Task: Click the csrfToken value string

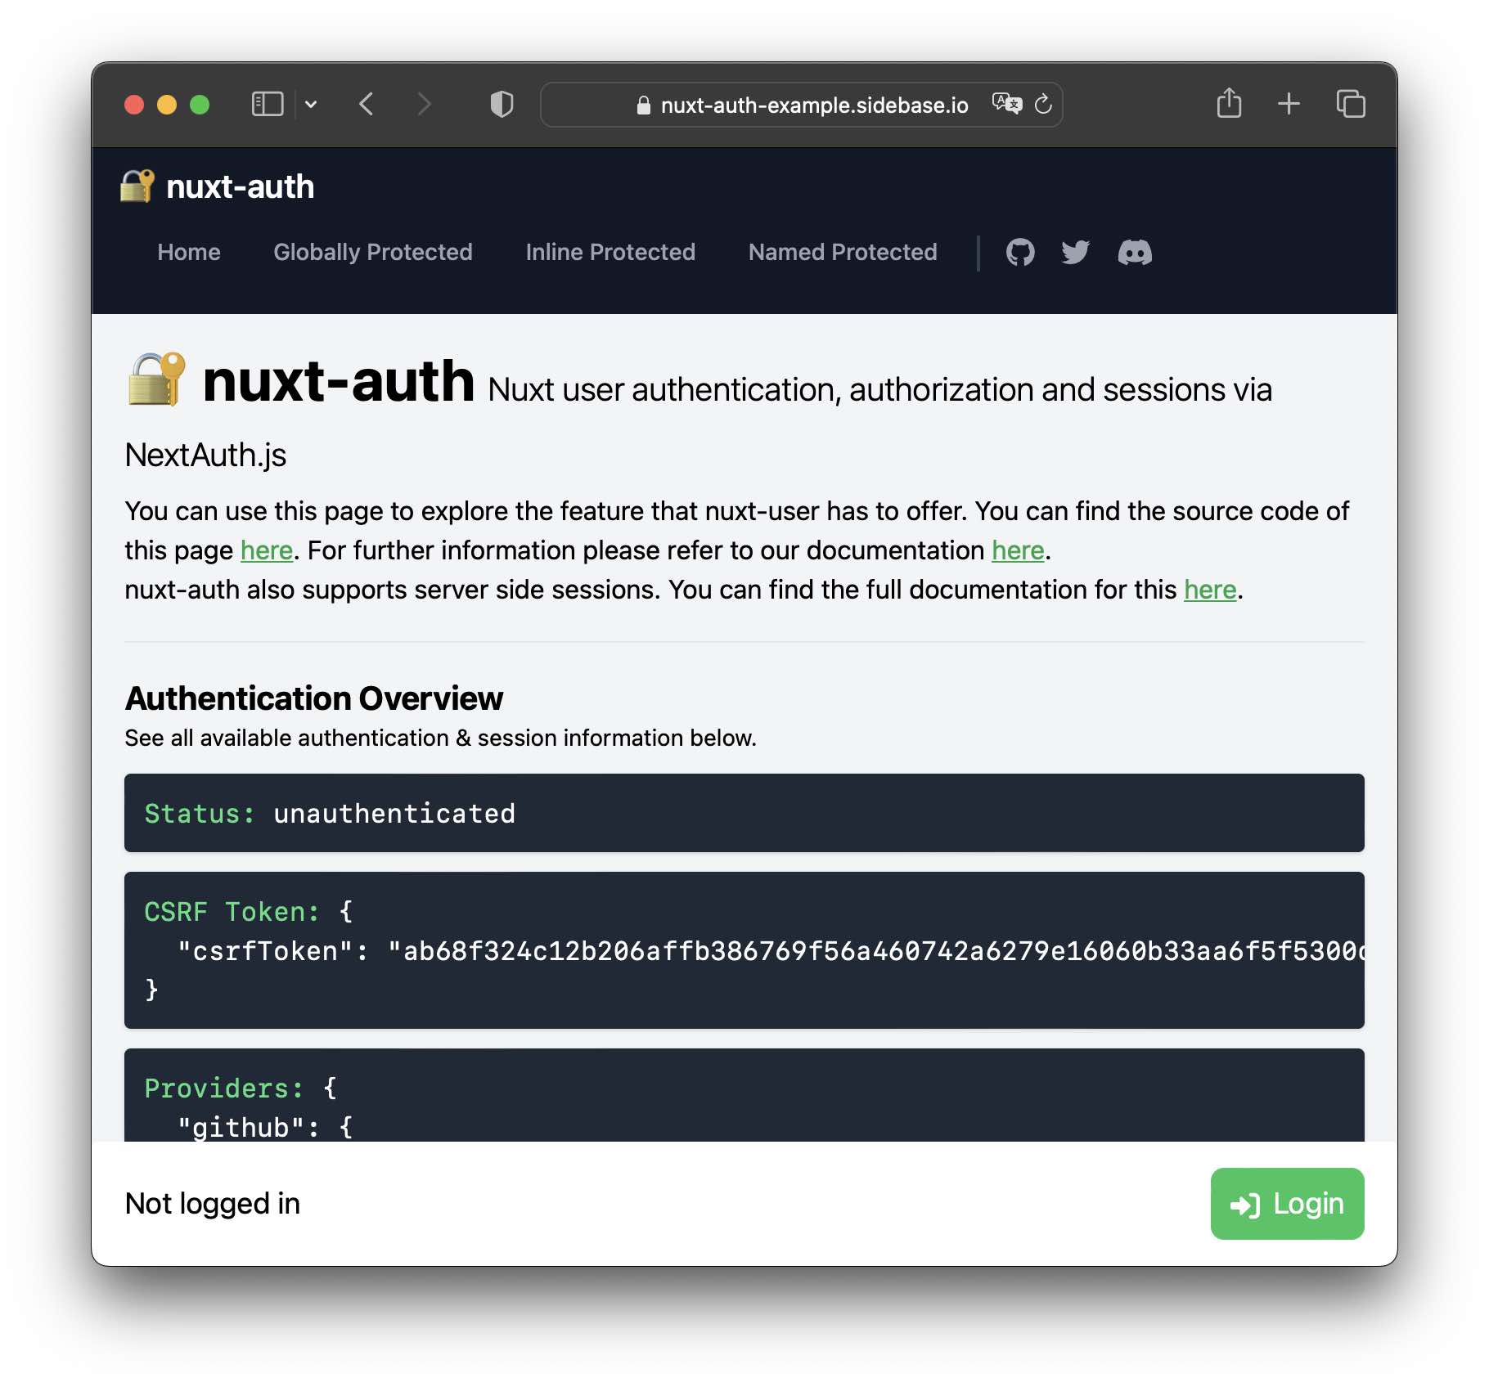Action: point(875,951)
